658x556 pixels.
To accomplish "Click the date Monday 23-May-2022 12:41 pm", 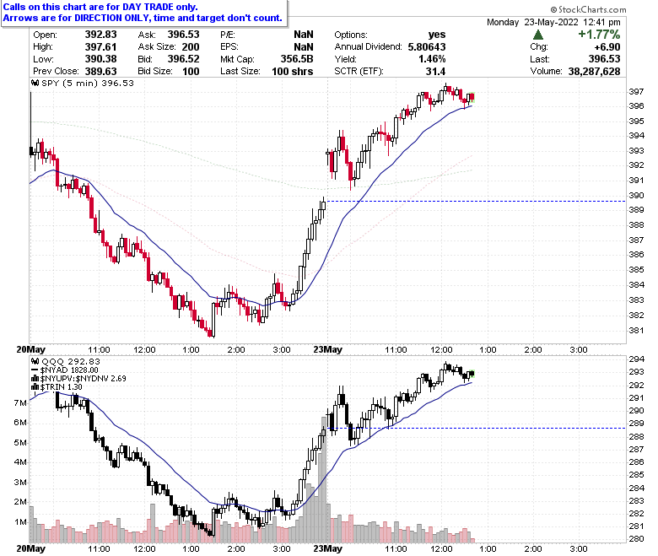I will click(x=553, y=22).
